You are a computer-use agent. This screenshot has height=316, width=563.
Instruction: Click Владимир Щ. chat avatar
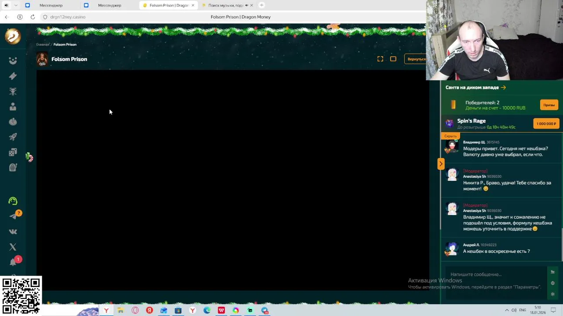[x=452, y=146]
